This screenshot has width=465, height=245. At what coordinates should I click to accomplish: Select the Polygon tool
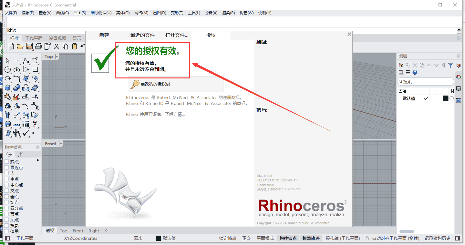point(8,78)
